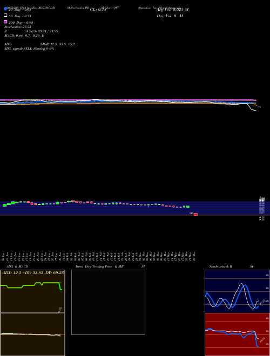Click the green ADX line chart panel

click(32, 291)
